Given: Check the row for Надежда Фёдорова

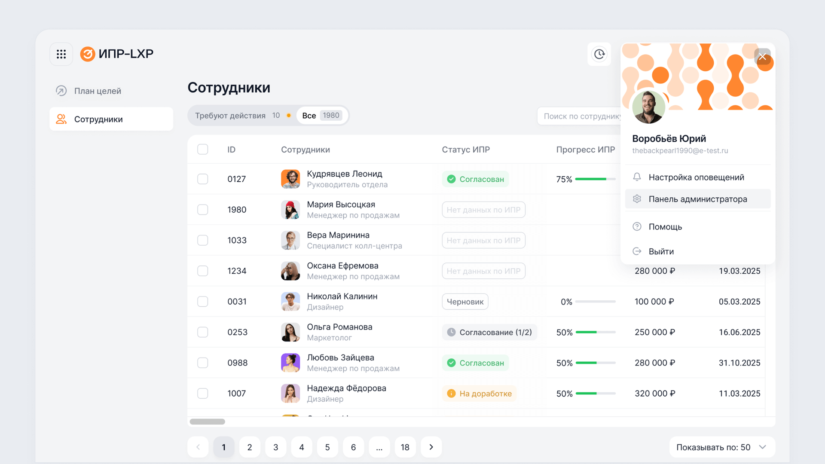Looking at the screenshot, I should (x=203, y=394).
